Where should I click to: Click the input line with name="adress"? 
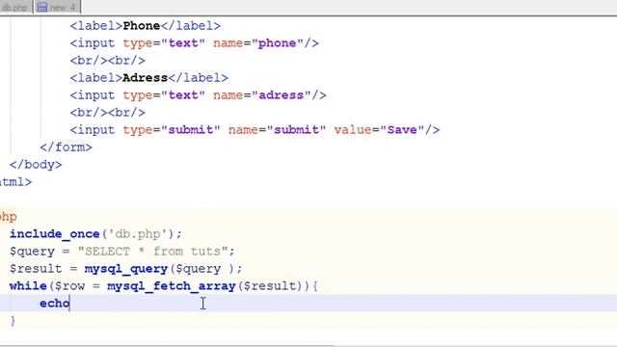click(198, 95)
